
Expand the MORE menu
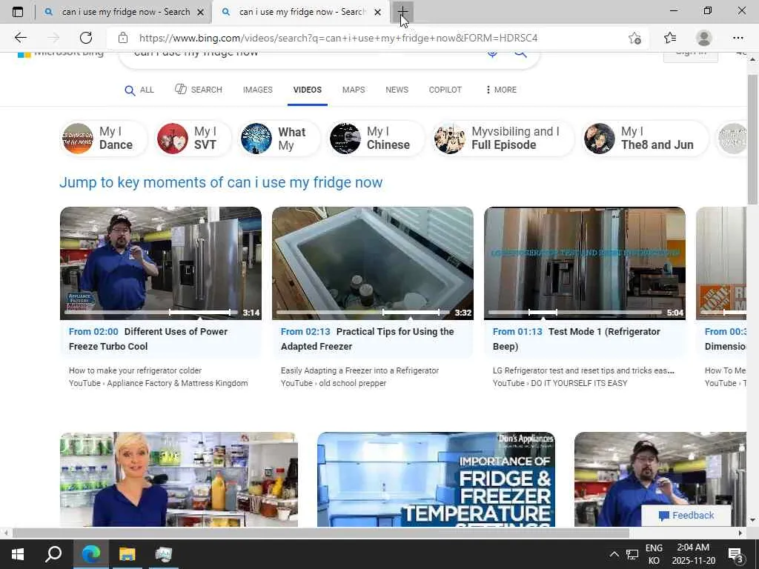501,90
